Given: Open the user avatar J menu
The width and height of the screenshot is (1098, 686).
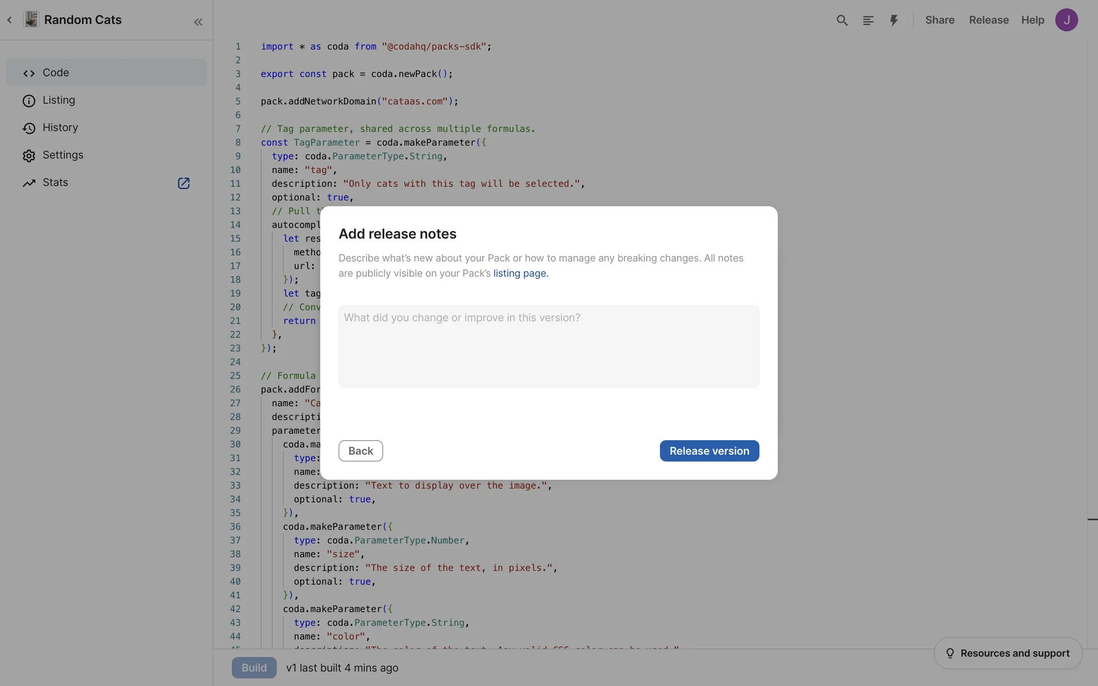Looking at the screenshot, I should click(1067, 20).
